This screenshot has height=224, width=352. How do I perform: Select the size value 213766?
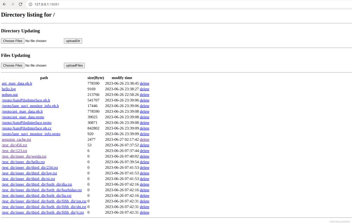coord(93,95)
